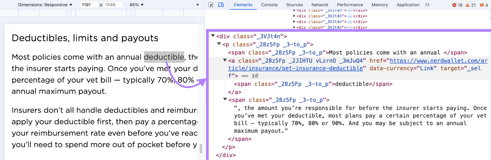Click the dimension separator × icon
Viewport: 491px width, 160px height.
coord(101,5)
